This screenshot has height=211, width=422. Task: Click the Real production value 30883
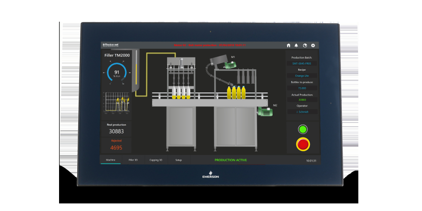click(x=116, y=131)
